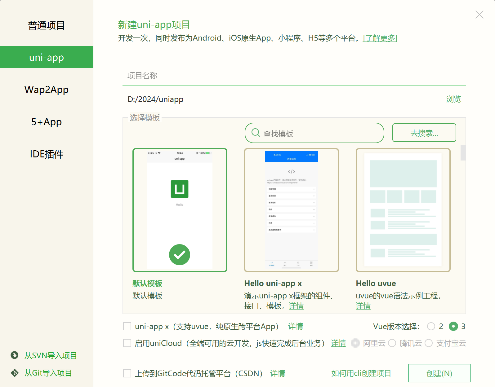Click the 创建(N) button
The width and height of the screenshot is (495, 387).
(x=439, y=373)
